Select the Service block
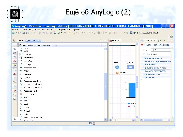Viewport: 183px width, 137px height. [x=25, y=78]
